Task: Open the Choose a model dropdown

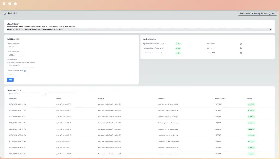Action: pos(16,55)
